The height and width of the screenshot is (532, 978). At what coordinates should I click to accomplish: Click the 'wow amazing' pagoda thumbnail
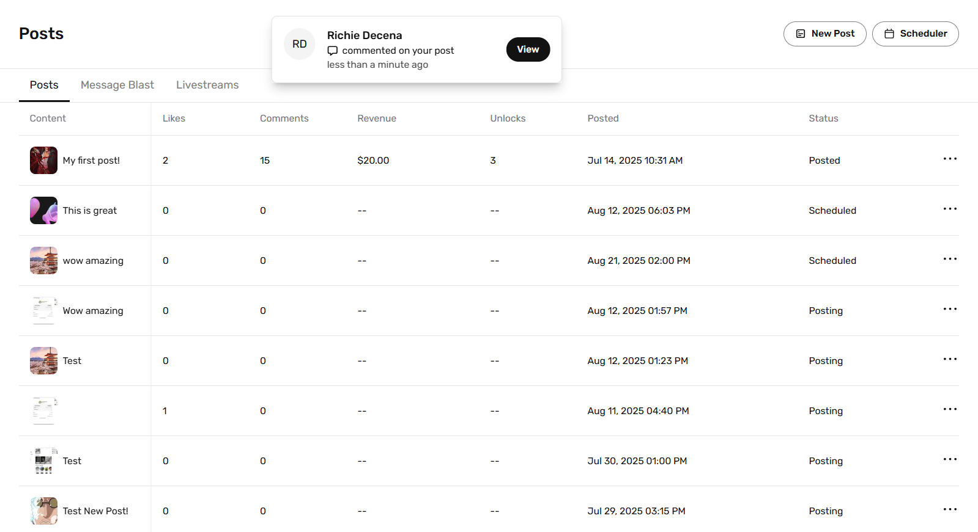pos(43,260)
